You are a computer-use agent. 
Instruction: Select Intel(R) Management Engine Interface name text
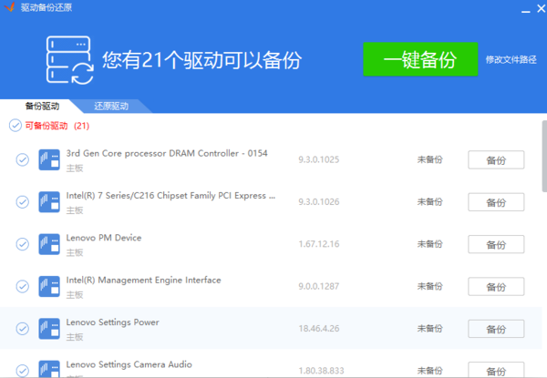tap(143, 281)
